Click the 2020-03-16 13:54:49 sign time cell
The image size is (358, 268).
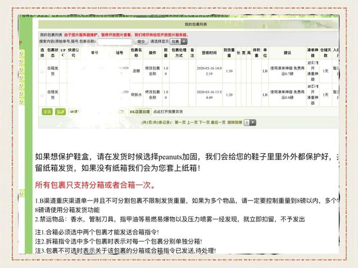(x=209, y=95)
